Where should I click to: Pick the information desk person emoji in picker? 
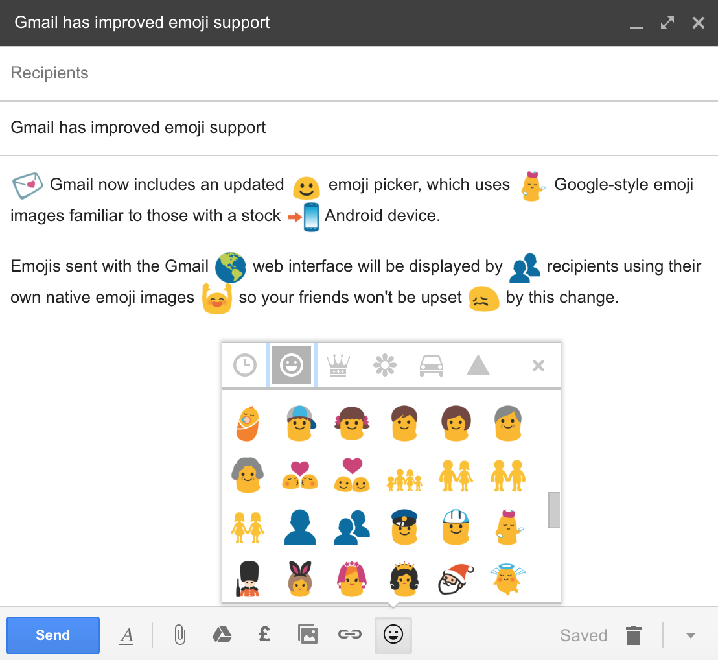pos(508,528)
